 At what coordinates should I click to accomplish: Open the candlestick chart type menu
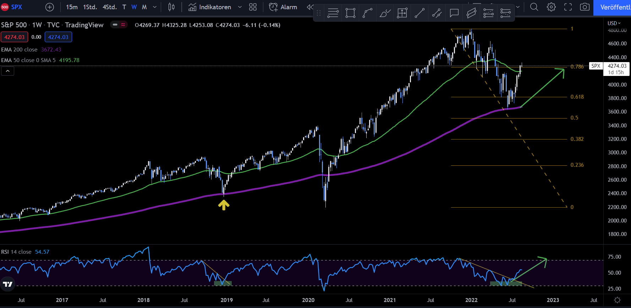click(x=171, y=7)
